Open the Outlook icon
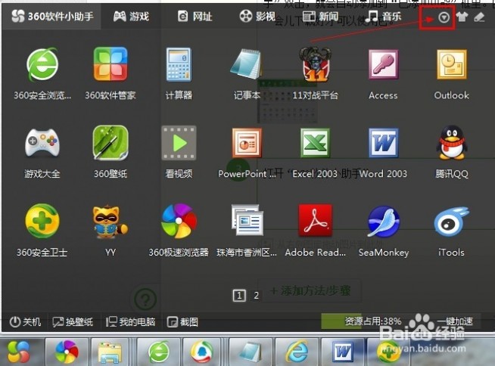The height and width of the screenshot is (366, 495). coord(452,65)
